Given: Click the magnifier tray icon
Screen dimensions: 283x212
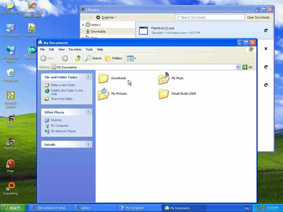Looking at the screenshot, I should coord(263,208).
